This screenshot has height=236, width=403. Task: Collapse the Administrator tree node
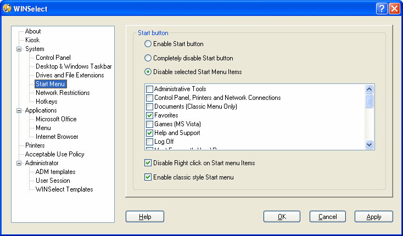click(19, 163)
